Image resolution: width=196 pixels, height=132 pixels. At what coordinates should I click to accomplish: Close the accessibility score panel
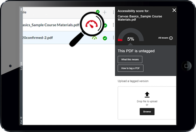[174, 10]
